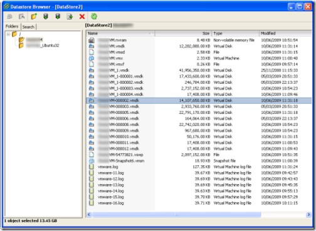Click the virtual machine icon of the VM.vmx file
This screenshot has width=316, height=231.
pos(92,58)
